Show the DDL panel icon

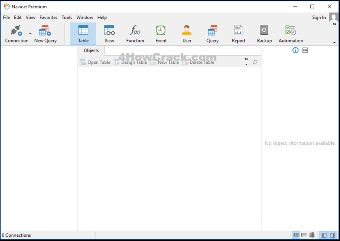(305, 50)
